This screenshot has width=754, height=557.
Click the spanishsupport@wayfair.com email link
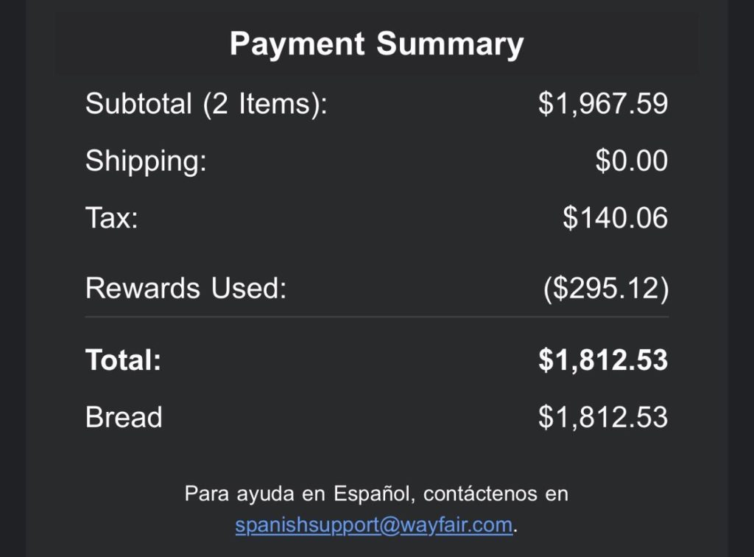point(373,525)
